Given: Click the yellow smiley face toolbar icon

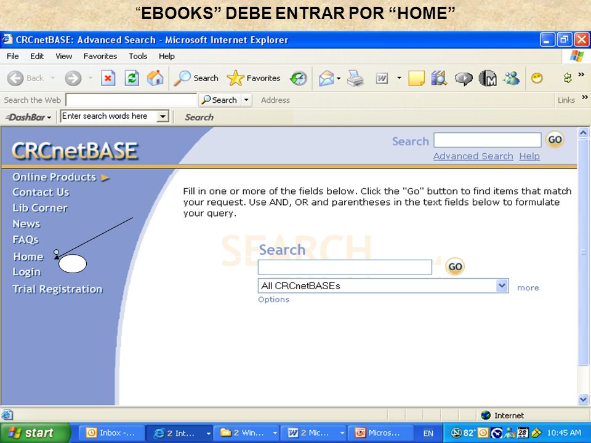Looking at the screenshot, I should click(x=537, y=78).
